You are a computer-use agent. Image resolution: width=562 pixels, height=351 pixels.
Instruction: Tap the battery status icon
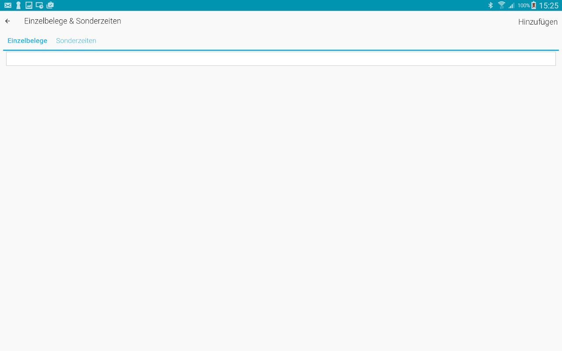pos(533,5)
